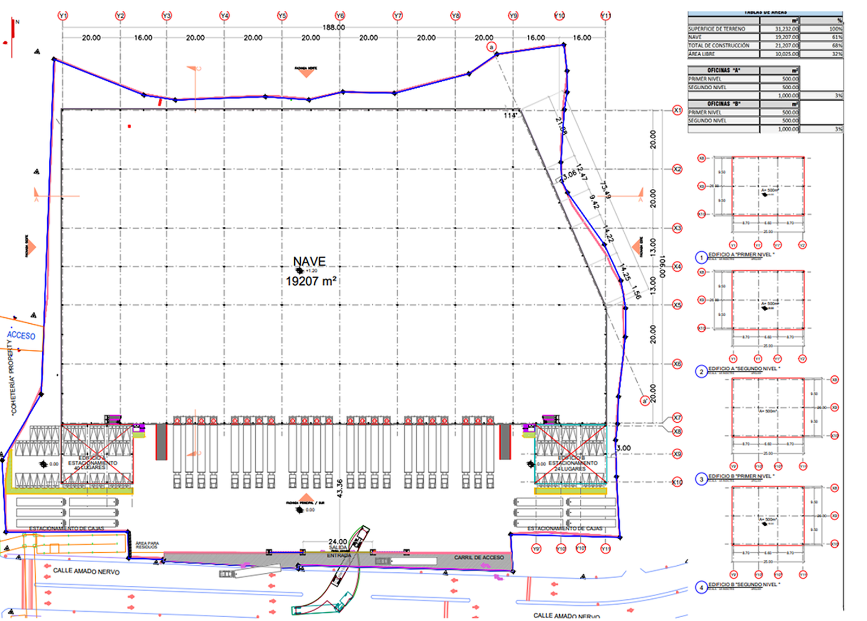The width and height of the screenshot is (867, 621).
Task: Click the X2 grid axis bubble
Action: [677, 169]
